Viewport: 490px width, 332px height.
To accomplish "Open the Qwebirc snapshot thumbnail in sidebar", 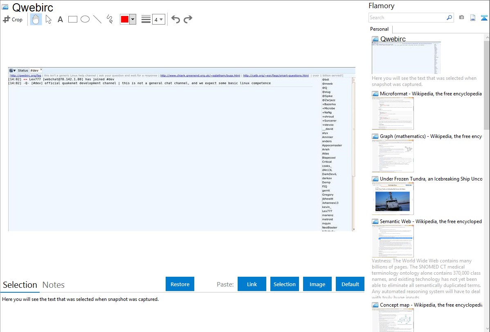I will point(406,58).
